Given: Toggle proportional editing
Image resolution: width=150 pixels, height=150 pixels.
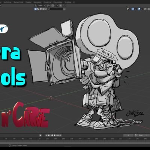Looking at the screenshot, I should pyautogui.click(x=60, y=6).
